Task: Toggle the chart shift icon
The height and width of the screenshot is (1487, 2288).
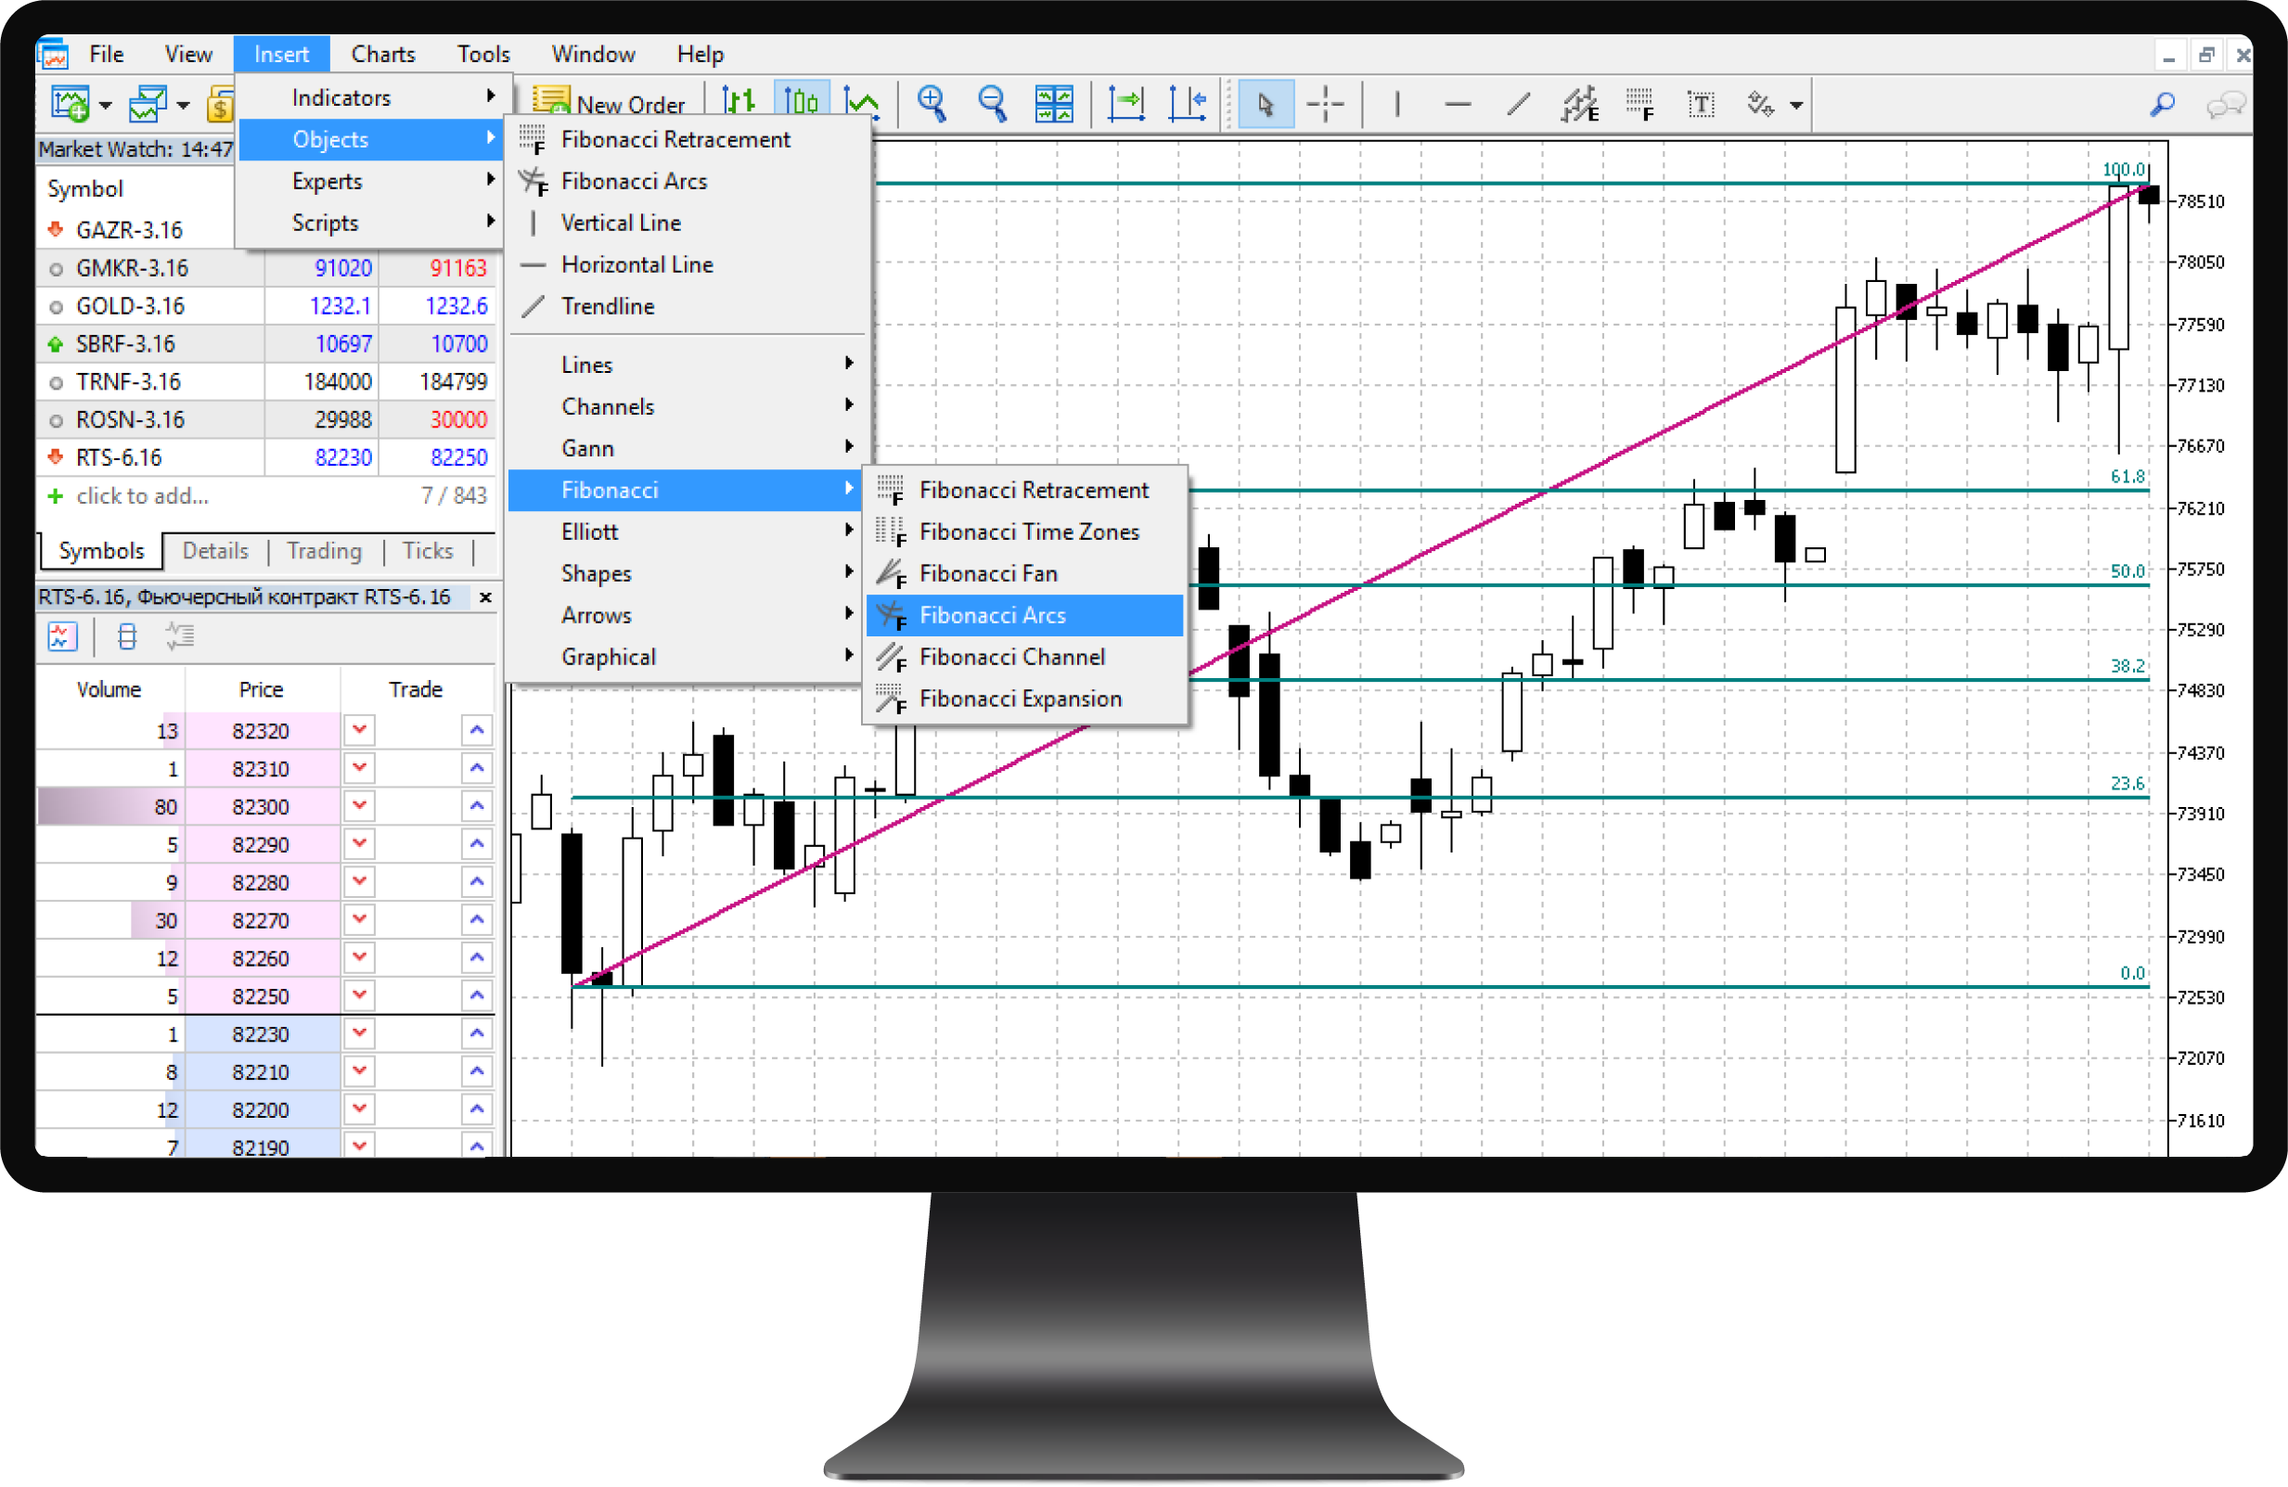Action: tap(1188, 103)
